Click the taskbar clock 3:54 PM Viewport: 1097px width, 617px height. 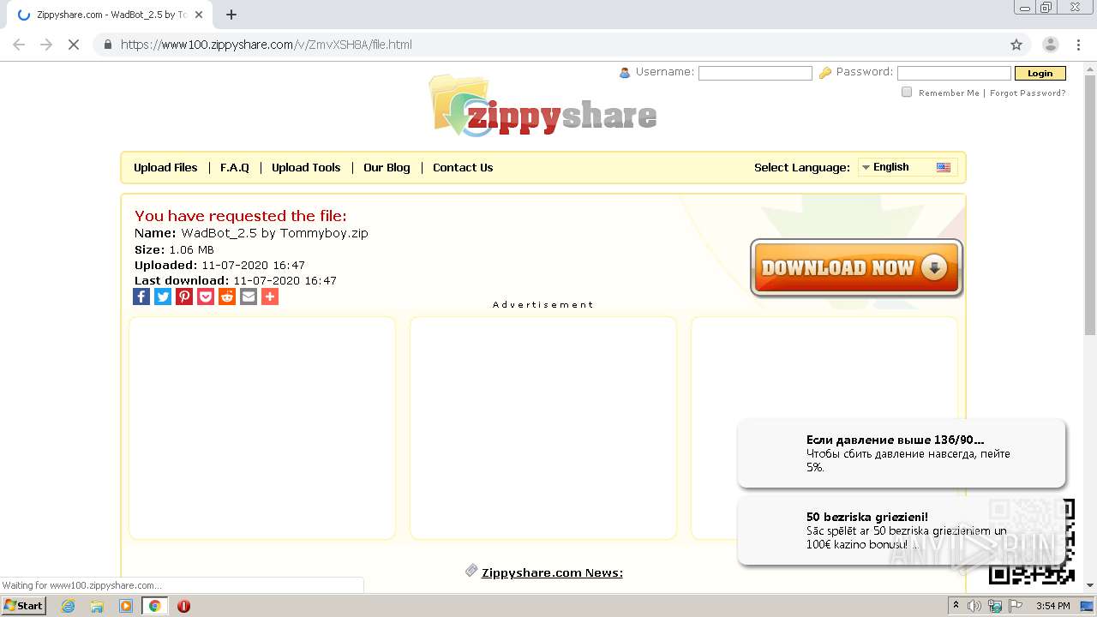[x=1052, y=606]
